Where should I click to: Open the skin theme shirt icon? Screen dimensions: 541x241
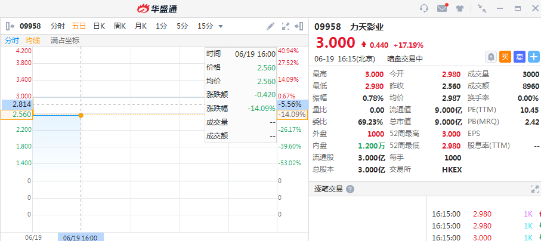tap(460, 8)
